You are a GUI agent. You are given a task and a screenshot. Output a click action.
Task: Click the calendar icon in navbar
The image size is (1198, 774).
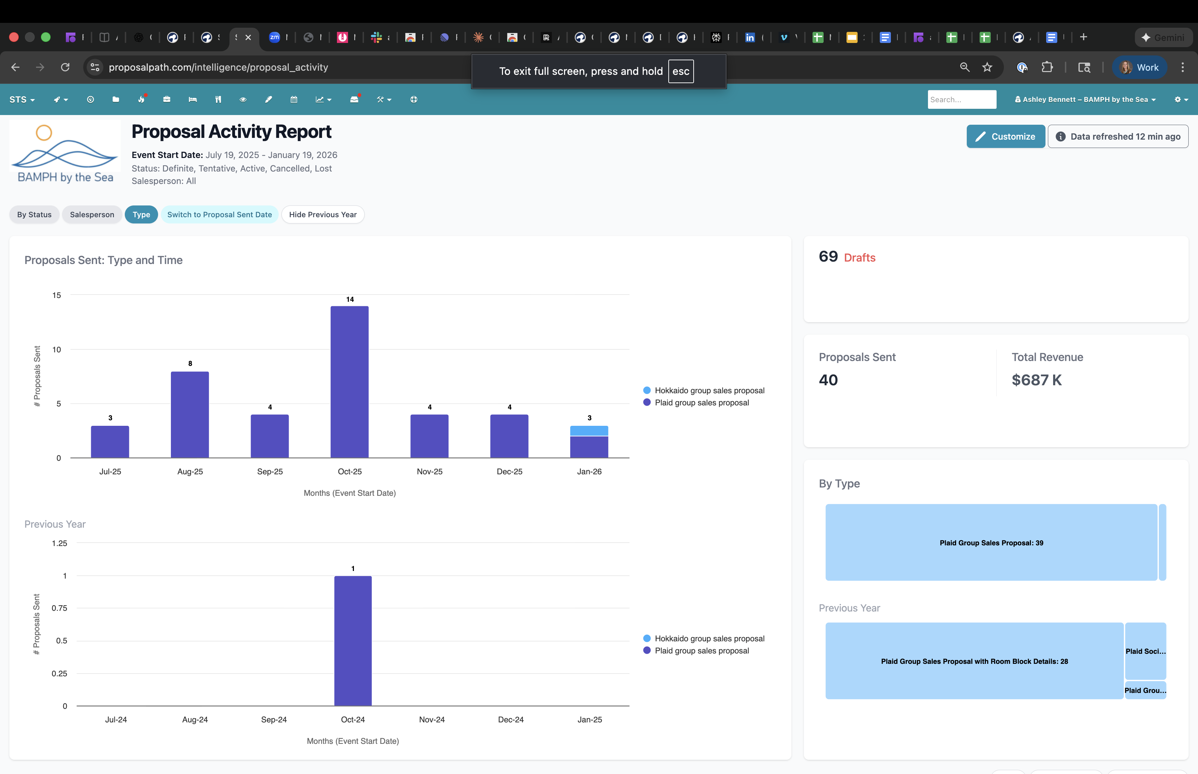pos(294,99)
